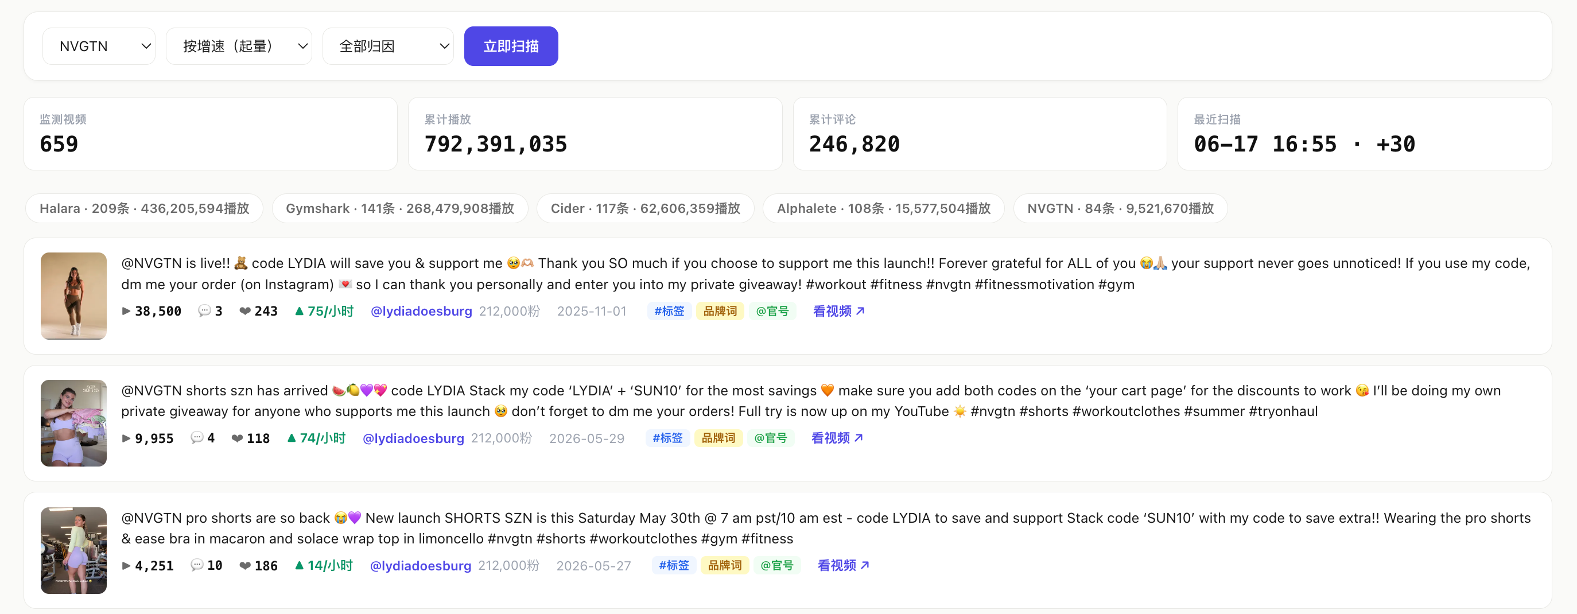Click the 品牌词 tag on the 2025-11-01 post
Screen dimensions: 1577x614
coord(720,311)
